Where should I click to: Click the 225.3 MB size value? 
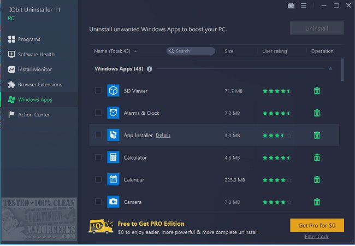(234, 180)
